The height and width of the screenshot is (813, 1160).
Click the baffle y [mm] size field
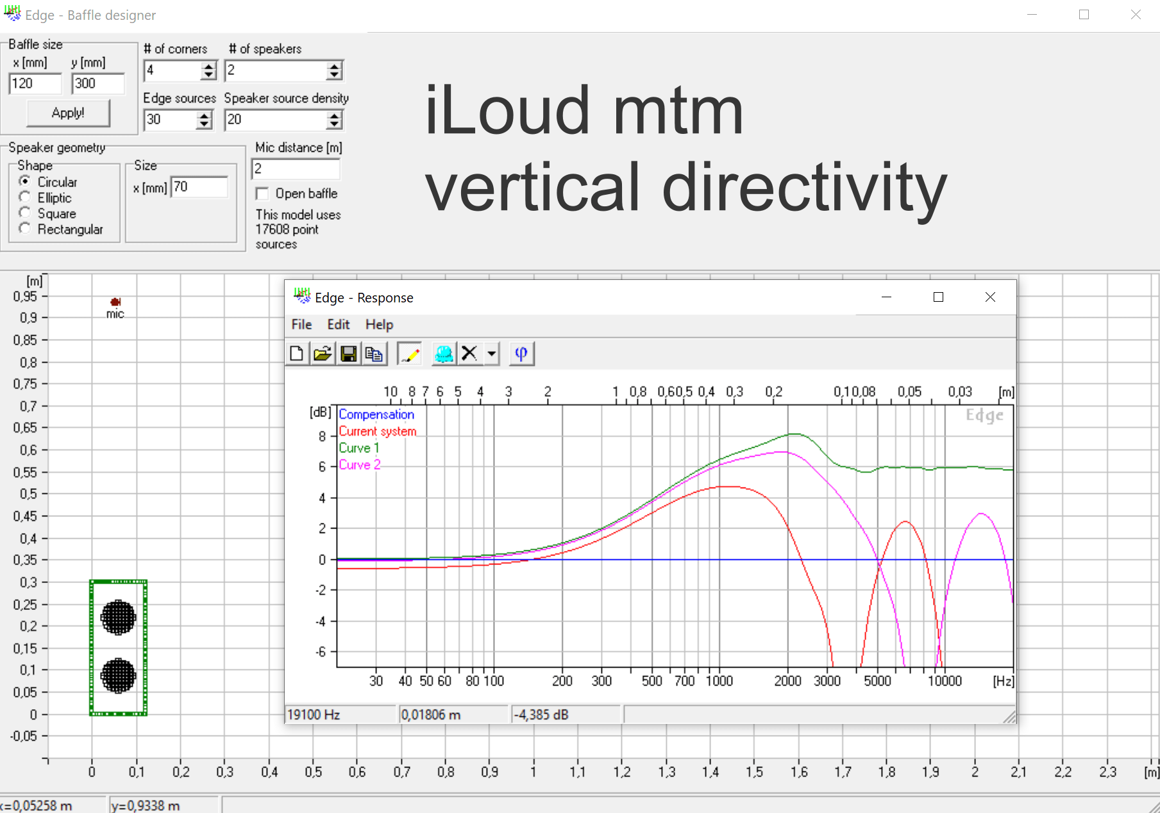pos(97,83)
